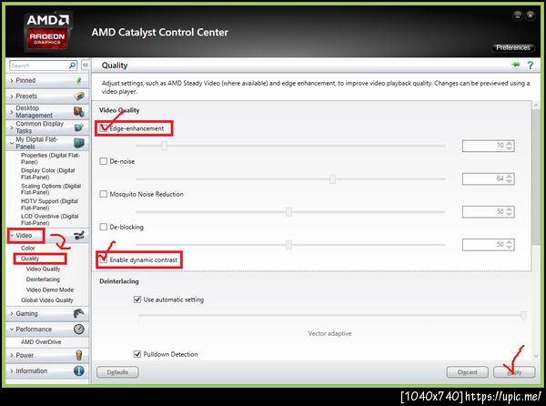Click the Apply button
This screenshot has width=546, height=406.
[x=514, y=372]
